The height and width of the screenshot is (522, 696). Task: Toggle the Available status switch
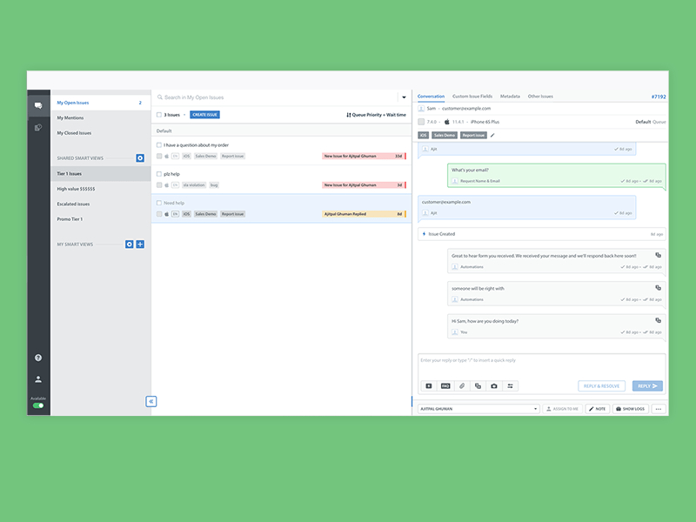click(38, 405)
